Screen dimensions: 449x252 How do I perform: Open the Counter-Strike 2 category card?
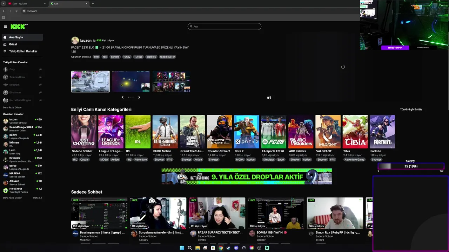pos(220,132)
